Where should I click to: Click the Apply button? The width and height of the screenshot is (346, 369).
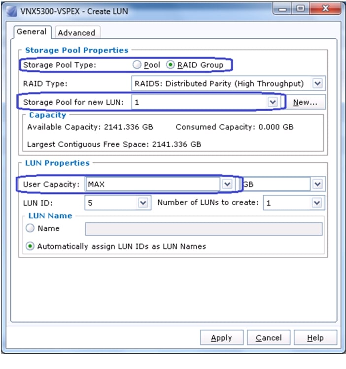click(222, 338)
